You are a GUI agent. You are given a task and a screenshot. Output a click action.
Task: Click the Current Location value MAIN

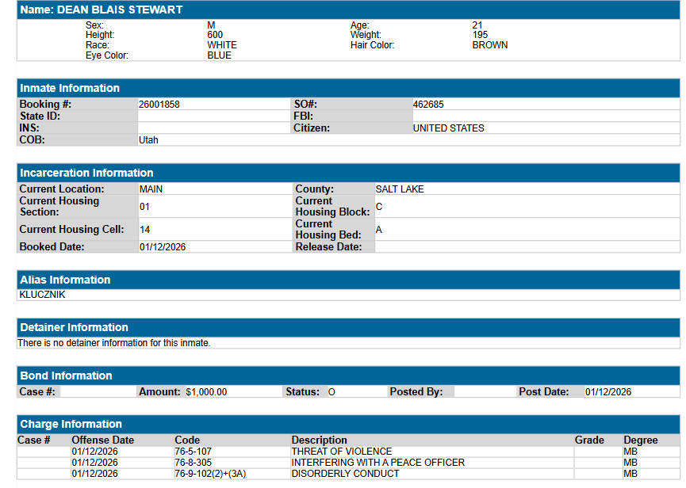click(x=151, y=189)
